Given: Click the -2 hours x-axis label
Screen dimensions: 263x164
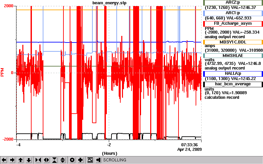Looking at the screenshot, I should click(109, 145).
